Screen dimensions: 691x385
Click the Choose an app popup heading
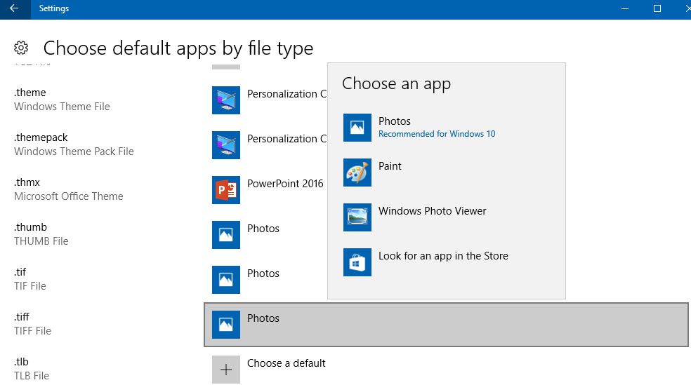point(397,83)
